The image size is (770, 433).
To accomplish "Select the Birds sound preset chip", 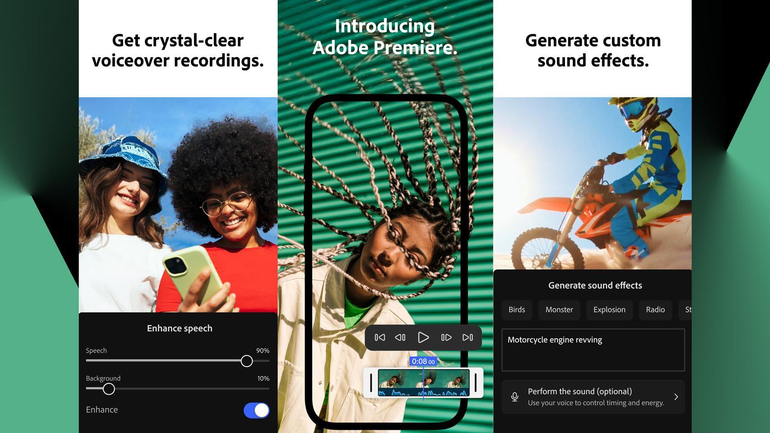I will pyautogui.click(x=516, y=310).
